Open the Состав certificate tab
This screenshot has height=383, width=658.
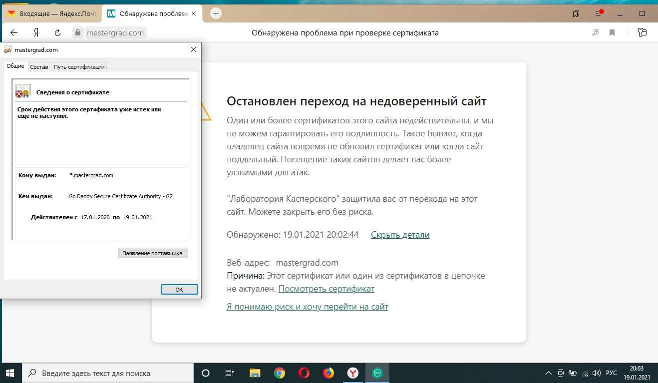coord(39,67)
